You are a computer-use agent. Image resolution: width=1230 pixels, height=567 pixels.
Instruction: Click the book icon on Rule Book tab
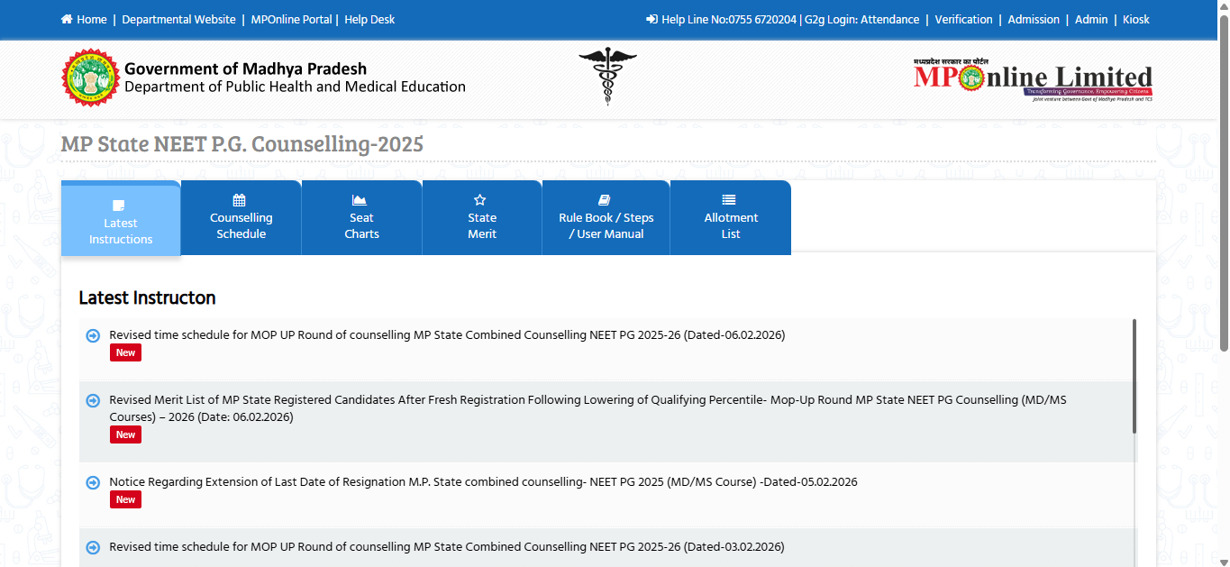coord(606,200)
